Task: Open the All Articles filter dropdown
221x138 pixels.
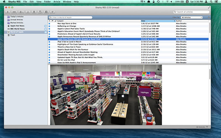Action: click(192, 17)
